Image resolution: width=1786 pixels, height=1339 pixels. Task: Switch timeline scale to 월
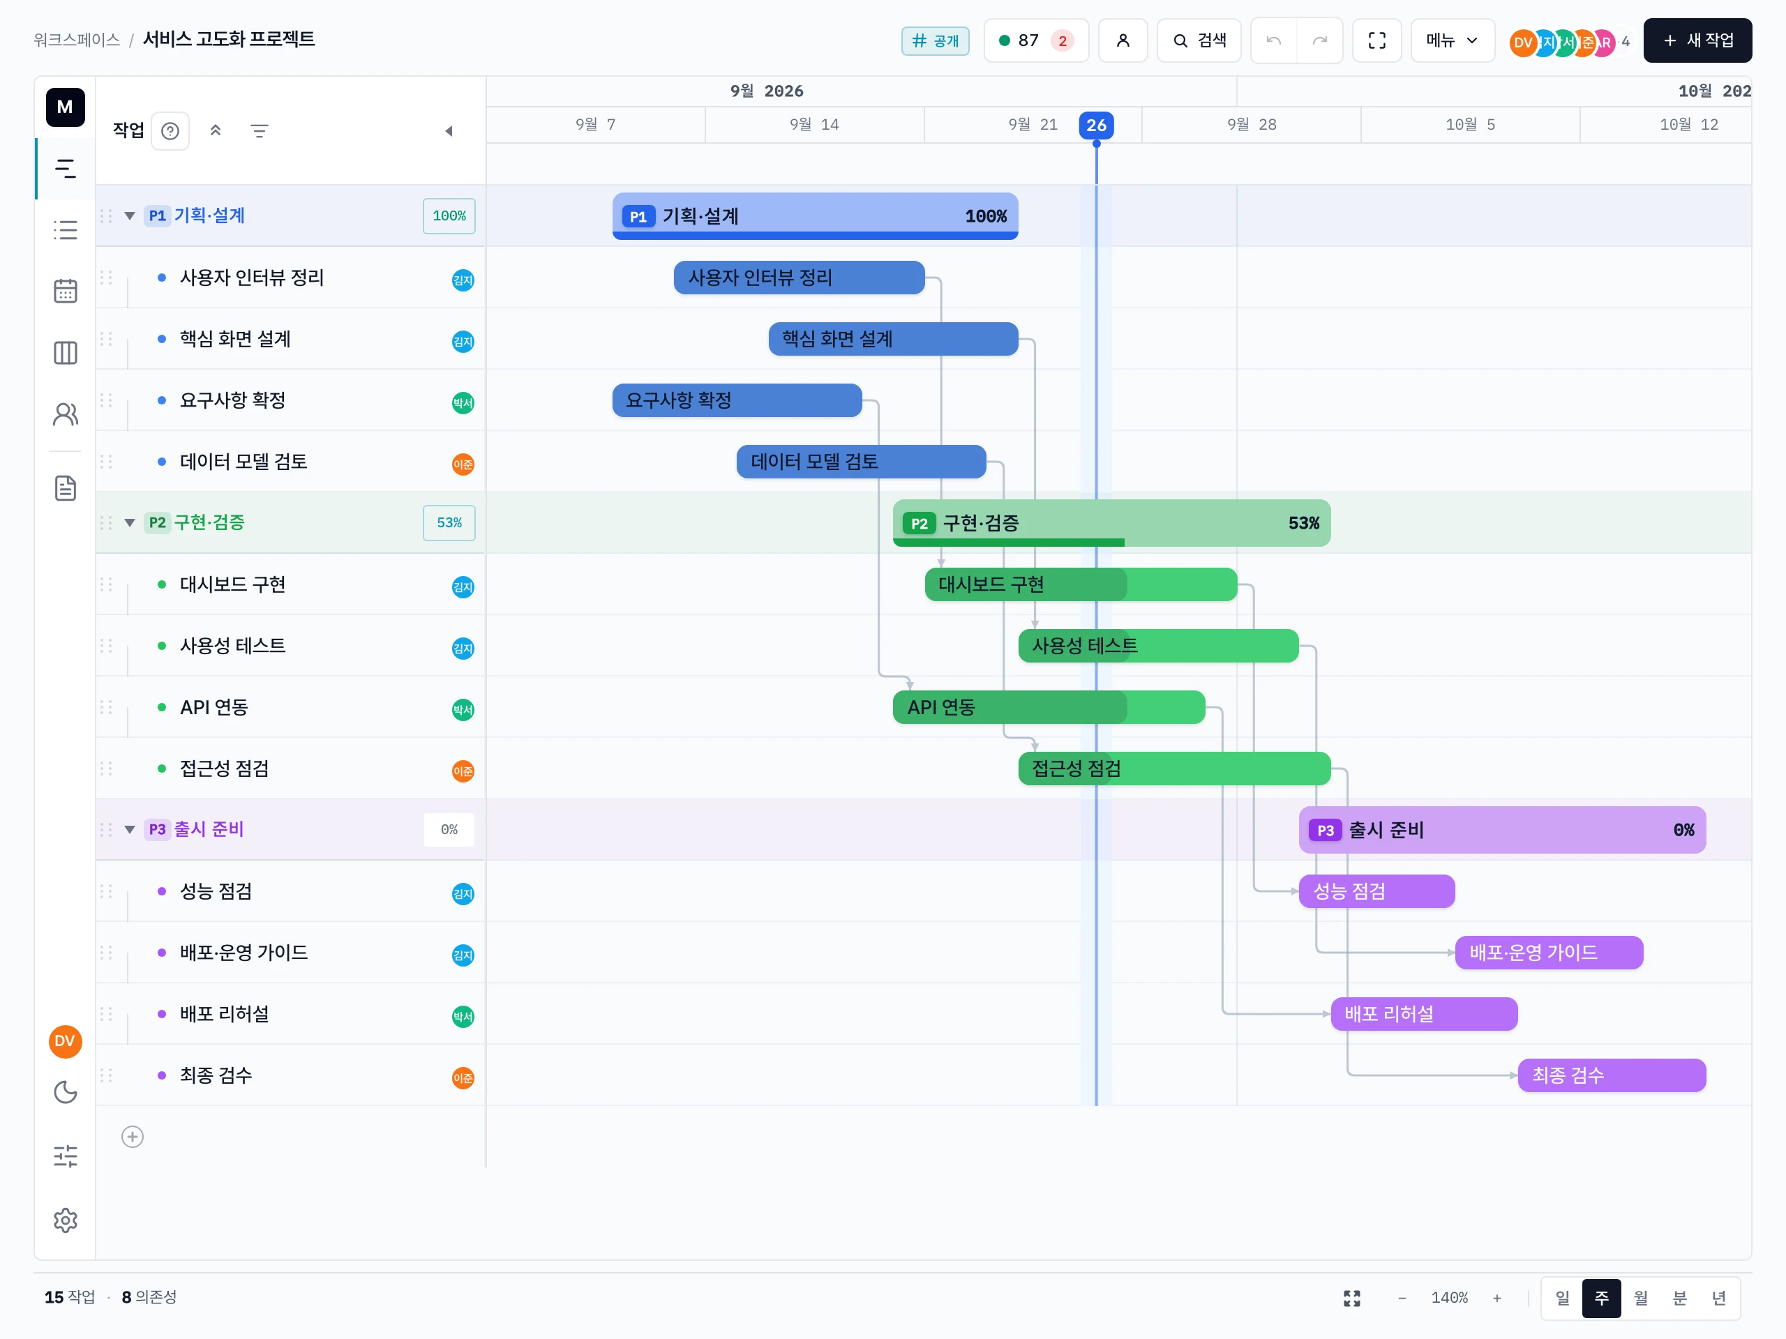pyautogui.click(x=1640, y=1298)
